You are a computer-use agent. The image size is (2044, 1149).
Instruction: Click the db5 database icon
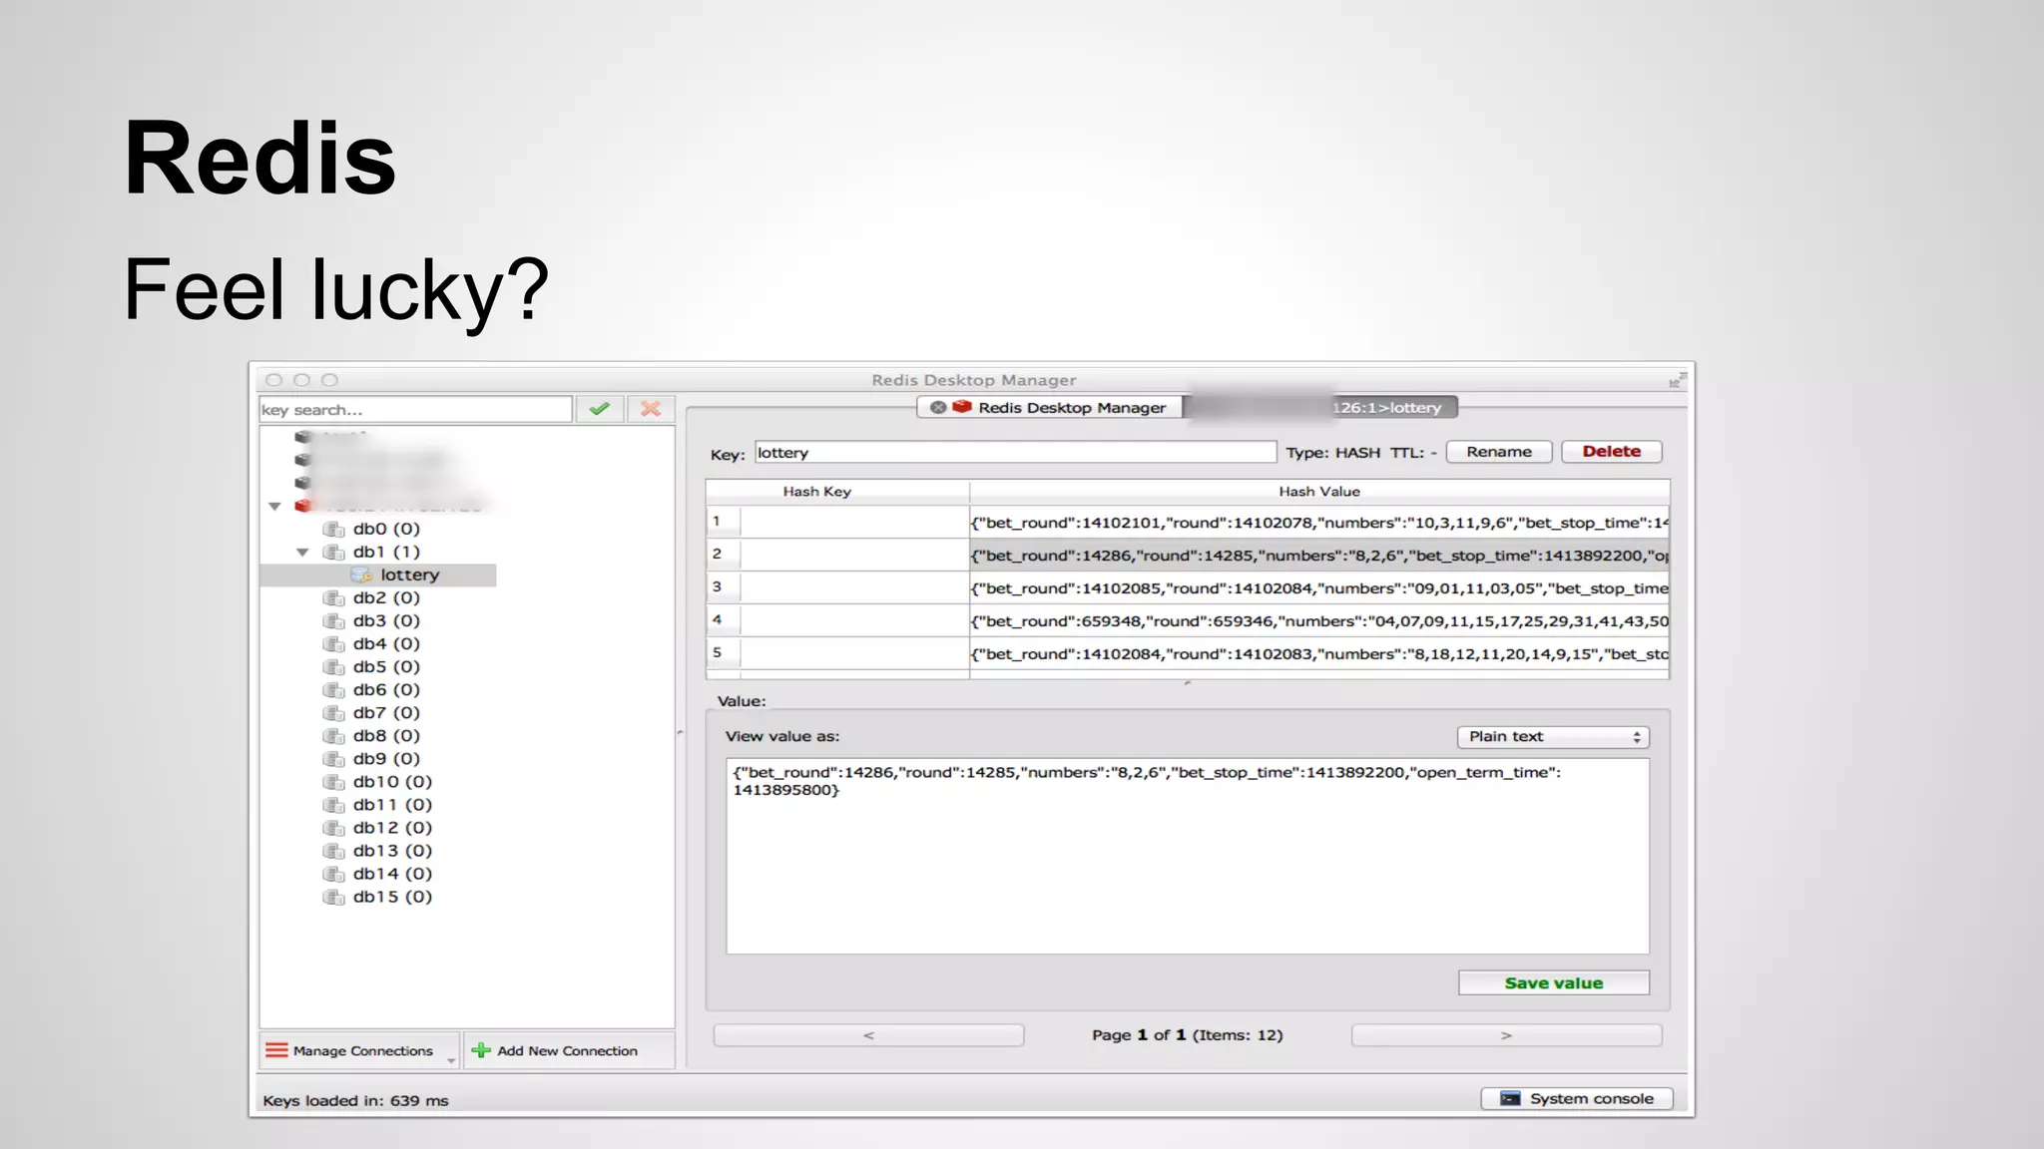pyautogui.click(x=333, y=666)
